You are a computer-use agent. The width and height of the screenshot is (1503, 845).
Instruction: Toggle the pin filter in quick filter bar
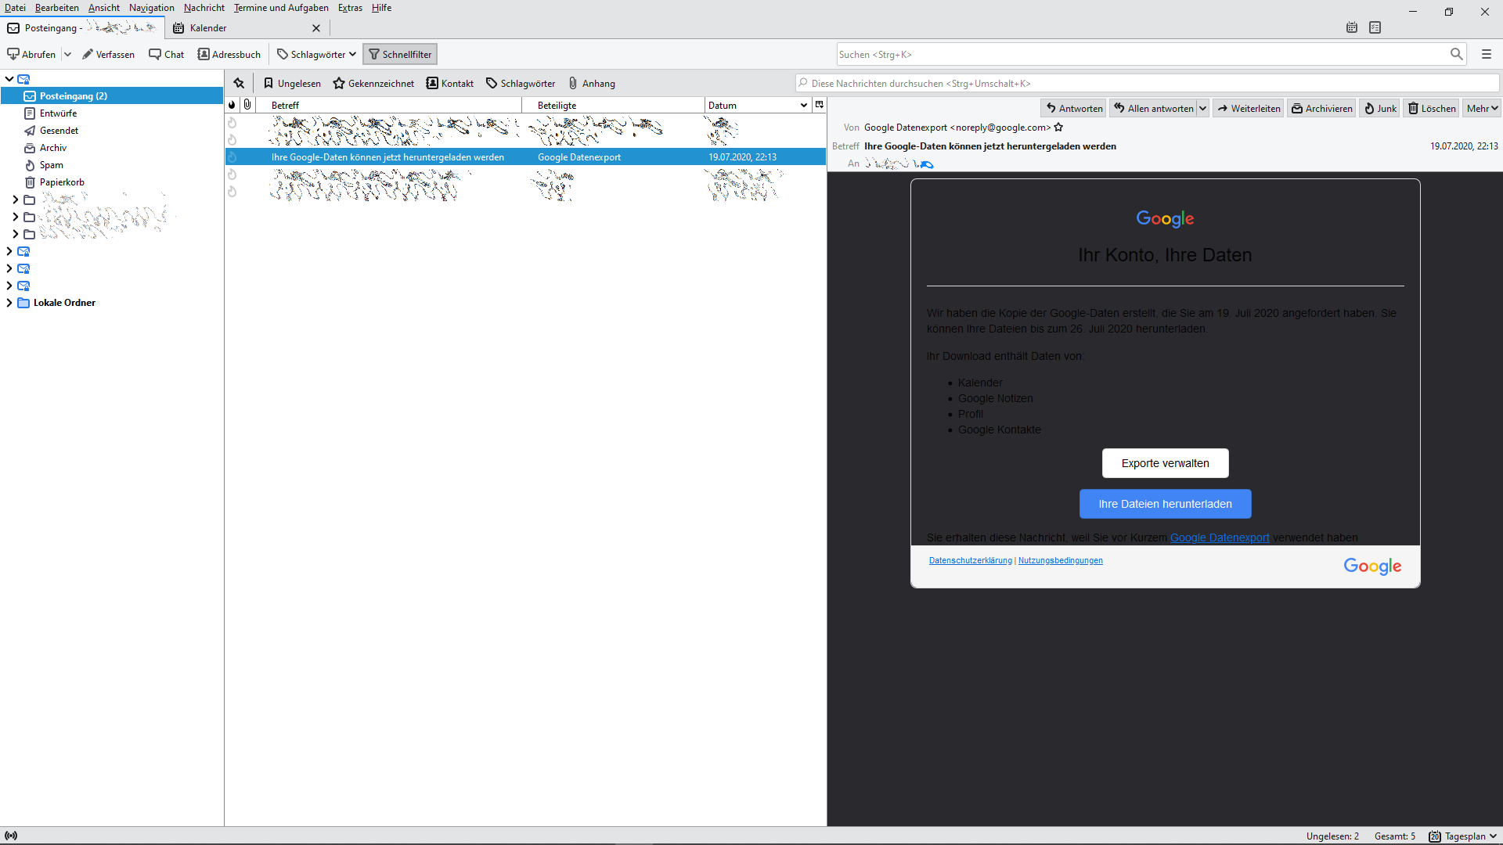(x=239, y=84)
